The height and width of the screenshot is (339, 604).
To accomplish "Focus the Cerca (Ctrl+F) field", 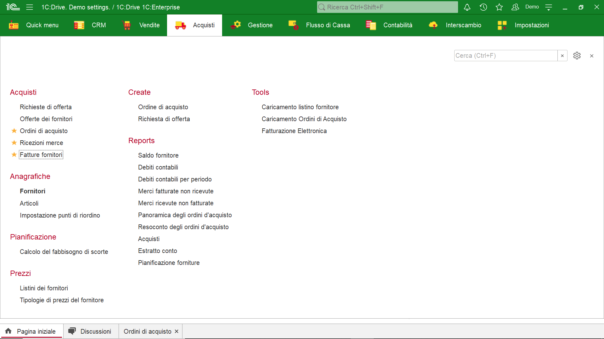I will [506, 56].
